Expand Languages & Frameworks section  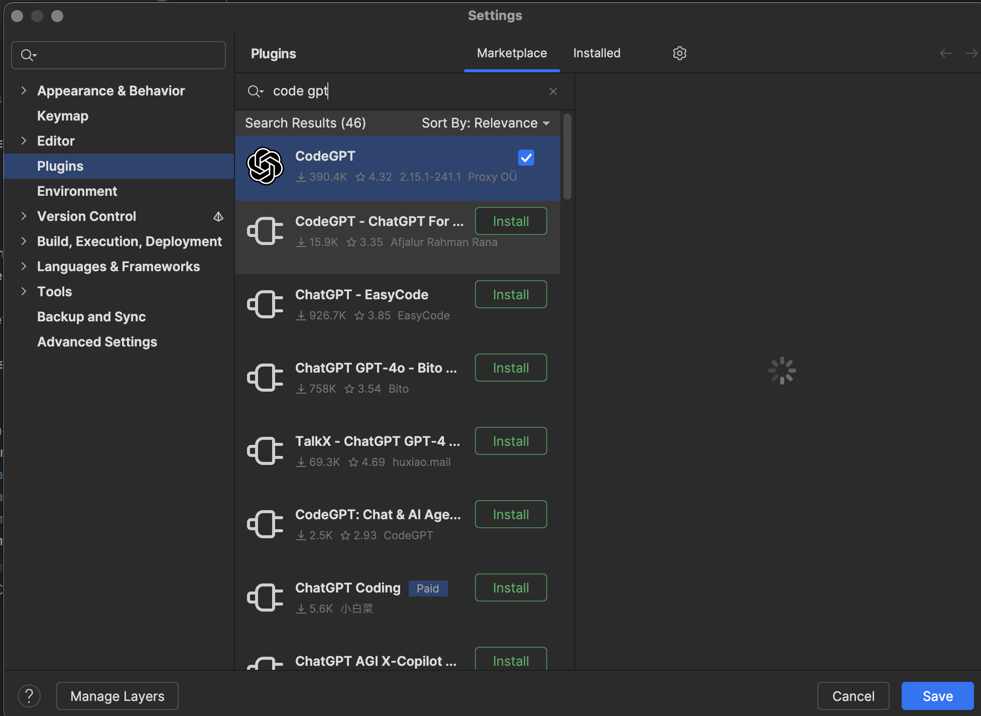(24, 266)
